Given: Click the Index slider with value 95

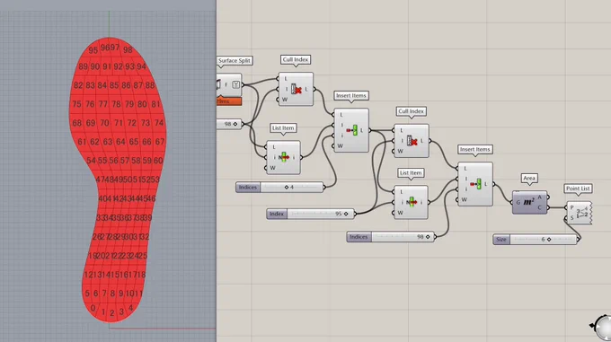Looking at the screenshot, I should tap(311, 214).
